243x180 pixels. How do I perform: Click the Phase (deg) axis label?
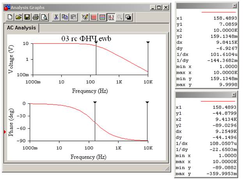(11, 122)
